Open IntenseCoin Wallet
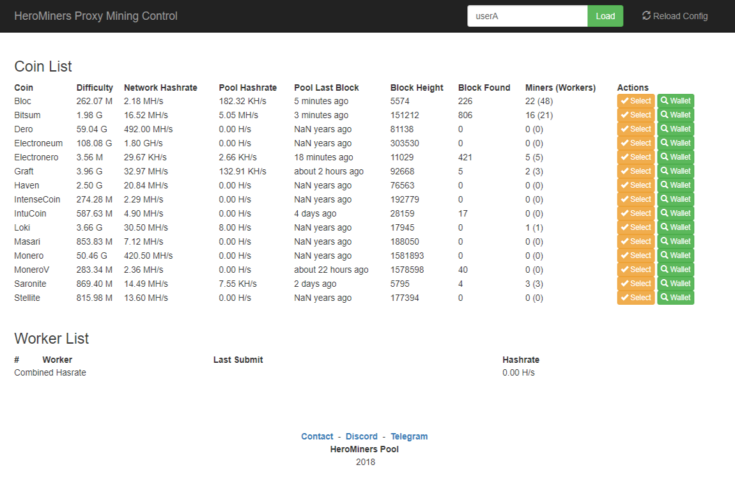Viewport: 735px width, 481px height. click(676, 199)
